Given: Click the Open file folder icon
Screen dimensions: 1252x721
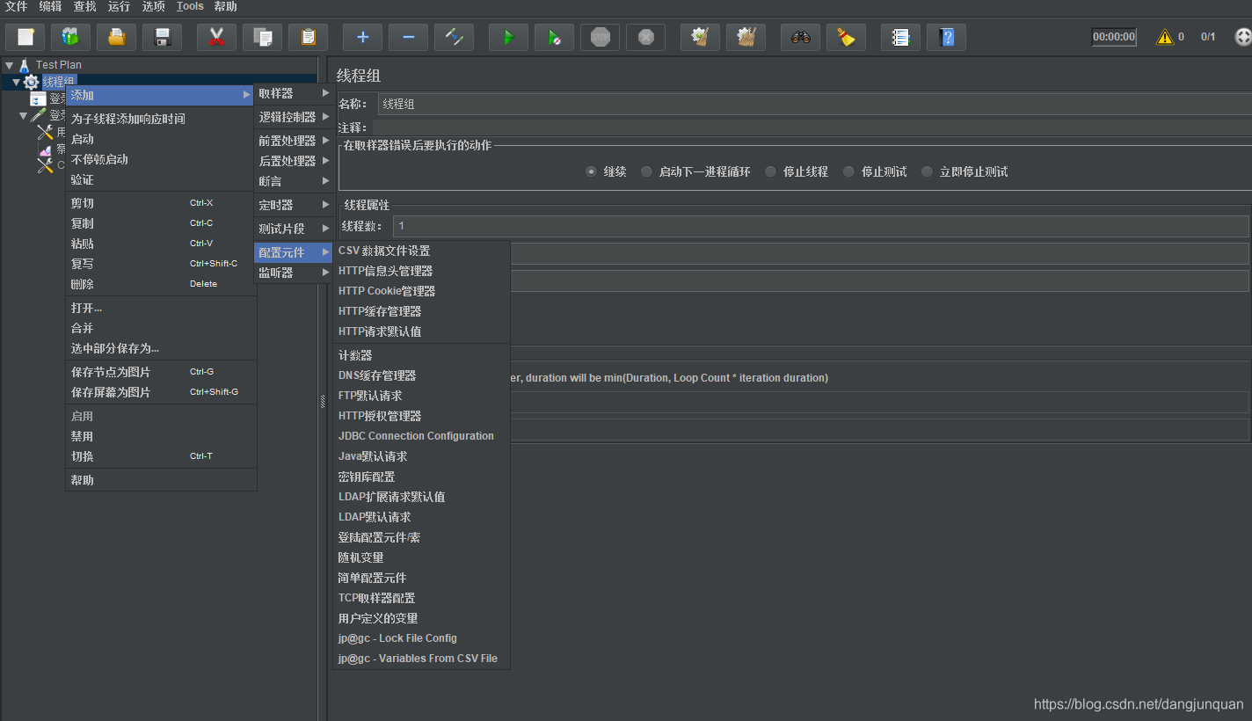Looking at the screenshot, I should pyautogui.click(x=117, y=37).
